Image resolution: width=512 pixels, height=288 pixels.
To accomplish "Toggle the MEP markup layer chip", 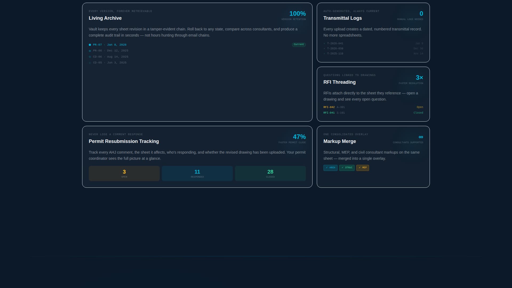I will coord(363,168).
